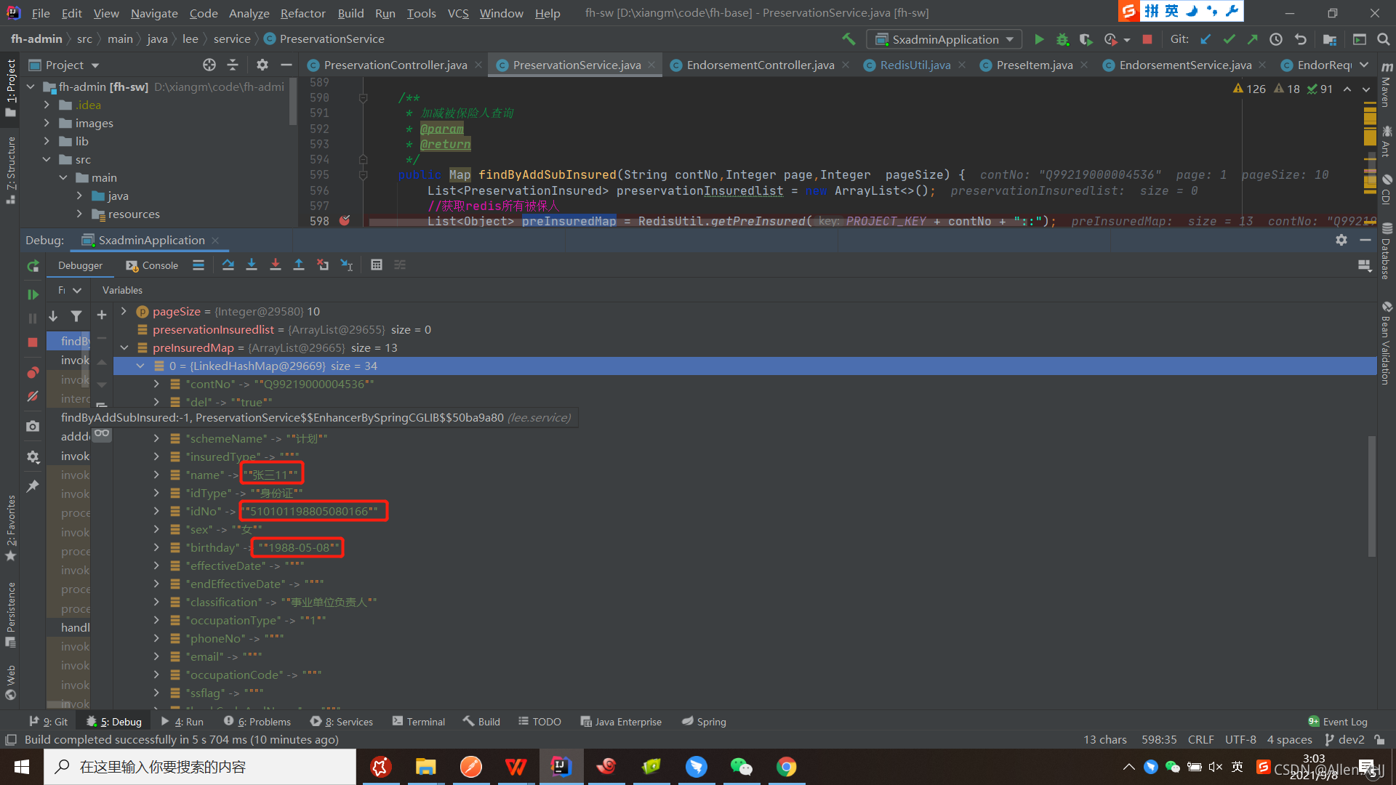Toggle frames filter funnel icon

coord(76,316)
